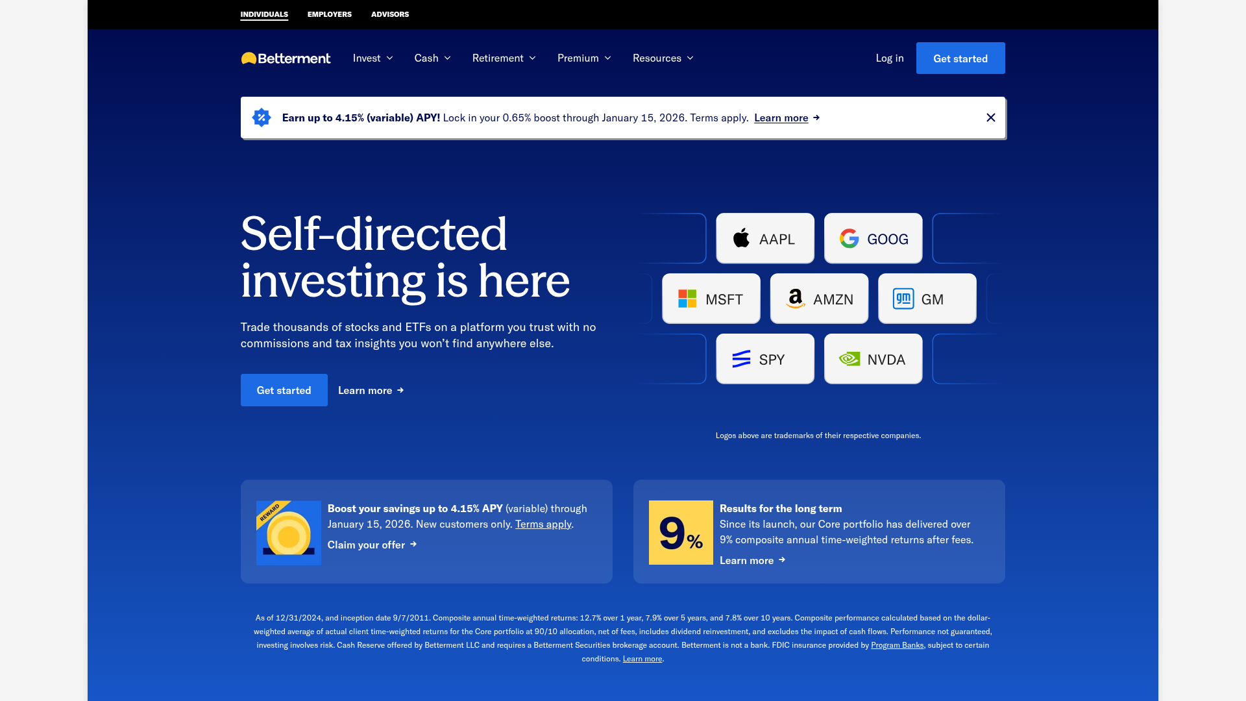Select the Google GOOG stock card
This screenshot has height=701, width=1246.
click(872, 238)
